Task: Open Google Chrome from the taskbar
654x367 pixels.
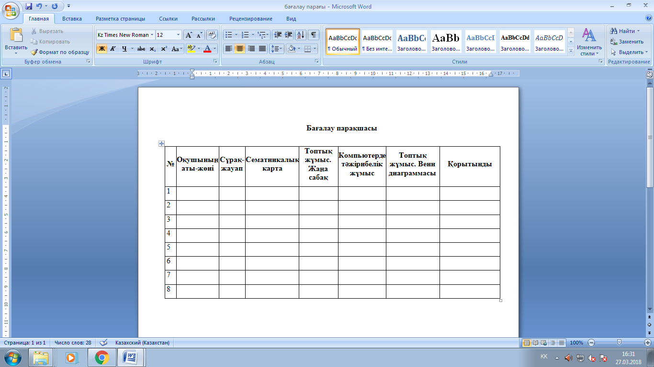Action: (101, 357)
